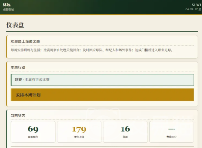The image size is (202, 148).
Task: Open the 年龄 stat card showing 16
Action: (125, 132)
